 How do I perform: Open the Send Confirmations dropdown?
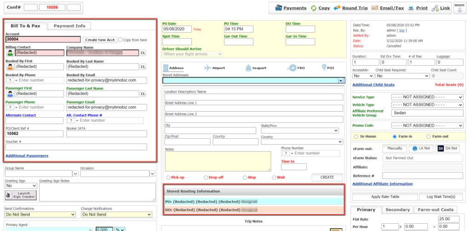(40, 214)
